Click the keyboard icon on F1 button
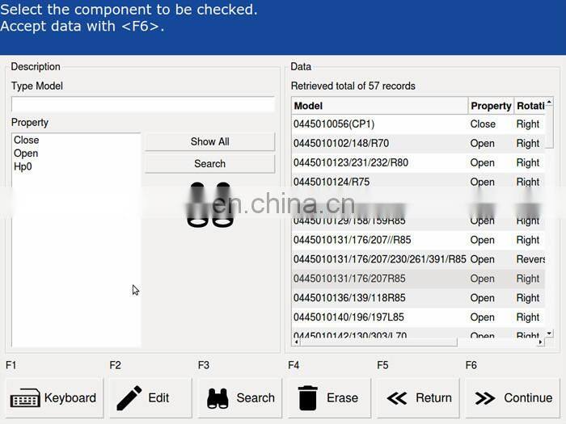566x424 pixels. pyautogui.click(x=26, y=398)
